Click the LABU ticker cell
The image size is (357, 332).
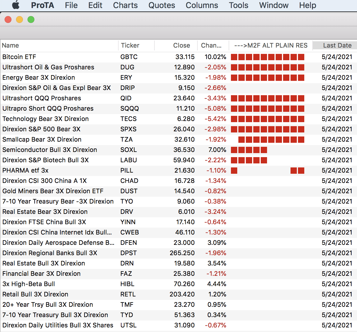click(x=129, y=160)
